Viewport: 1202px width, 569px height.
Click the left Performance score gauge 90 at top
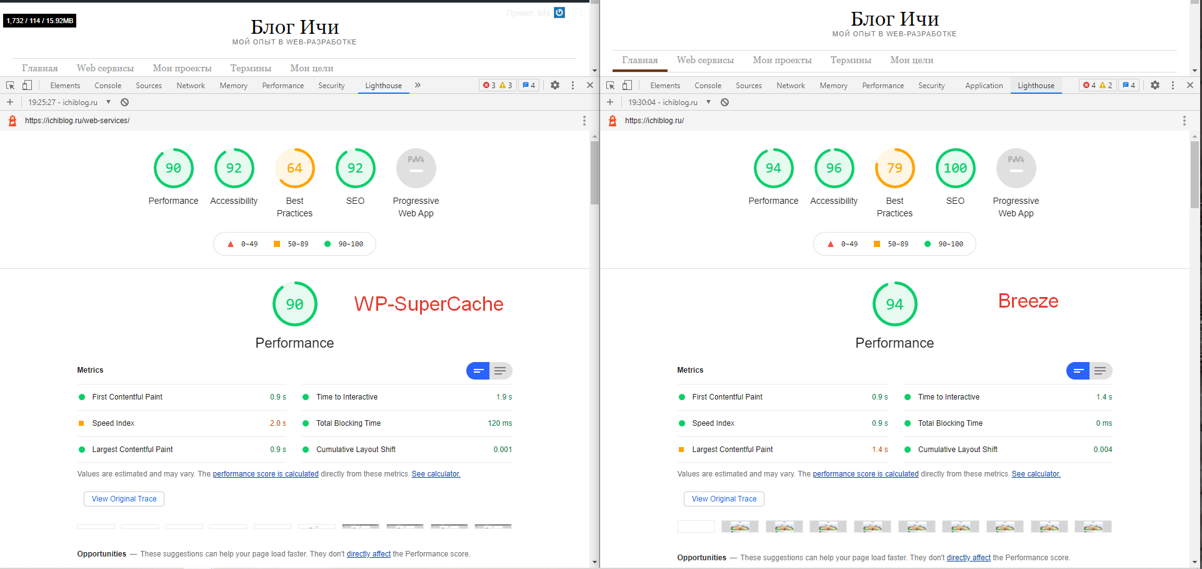tap(173, 168)
